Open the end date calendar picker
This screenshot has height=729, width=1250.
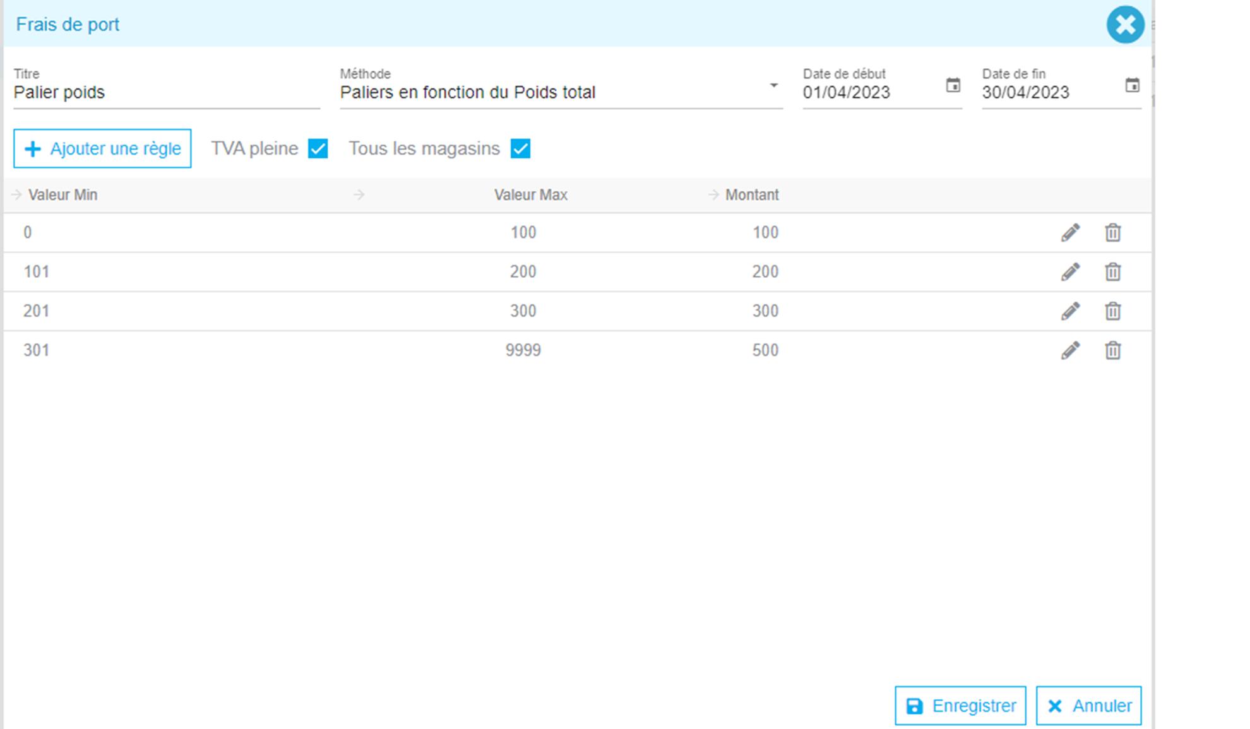[1132, 85]
